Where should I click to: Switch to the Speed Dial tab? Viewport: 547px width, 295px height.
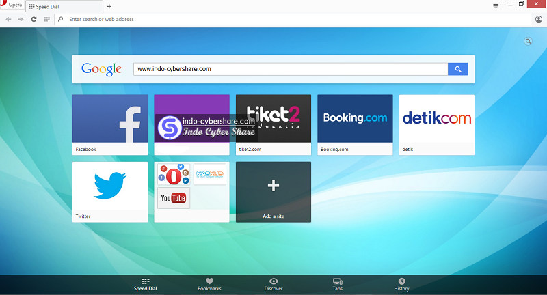point(64,6)
